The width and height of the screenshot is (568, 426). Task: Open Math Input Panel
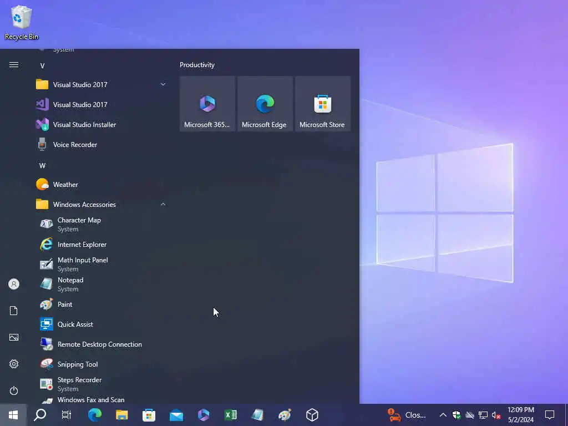click(102, 265)
